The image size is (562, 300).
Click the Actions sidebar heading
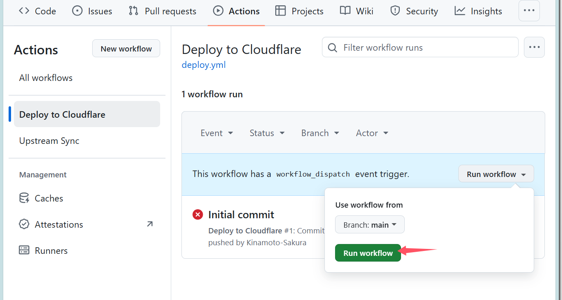tap(36, 49)
